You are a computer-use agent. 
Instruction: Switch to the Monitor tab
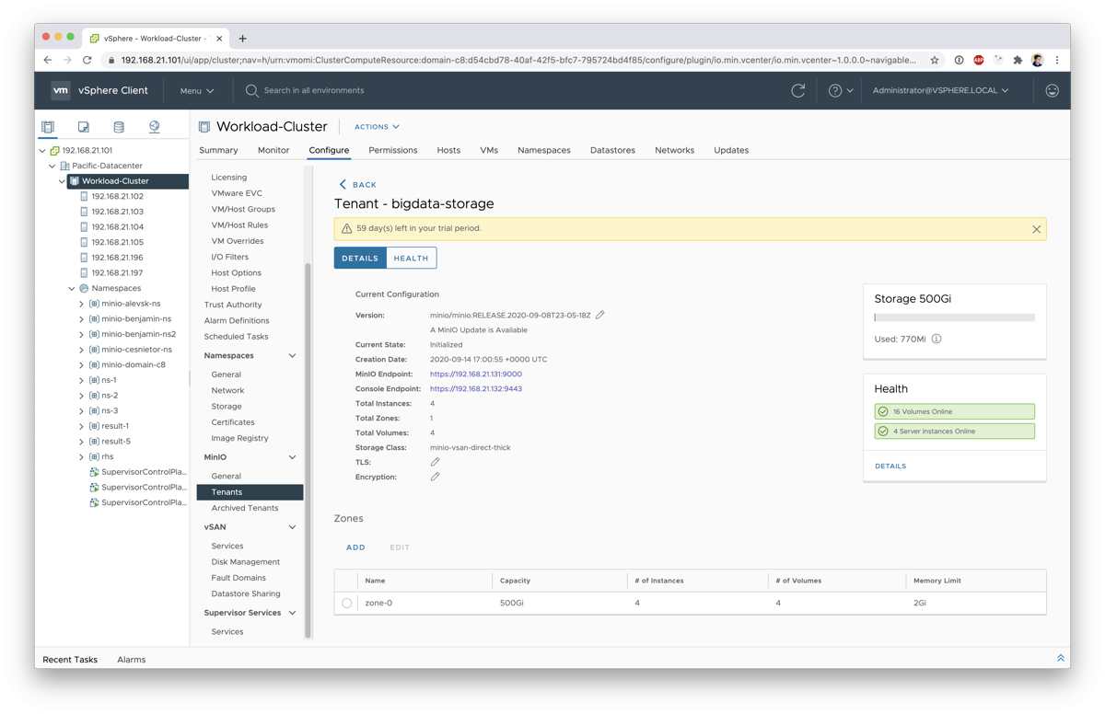click(273, 150)
